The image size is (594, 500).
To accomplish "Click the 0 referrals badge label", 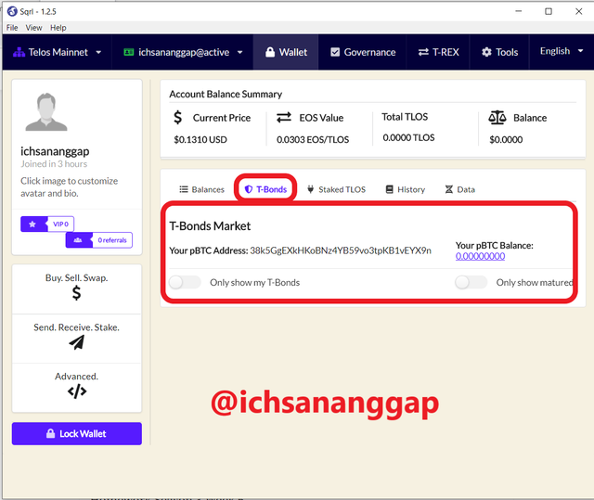I will (112, 240).
